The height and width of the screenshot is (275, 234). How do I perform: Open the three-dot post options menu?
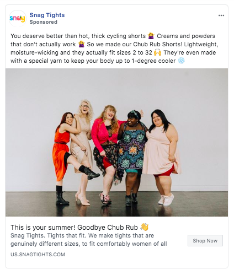221,15
